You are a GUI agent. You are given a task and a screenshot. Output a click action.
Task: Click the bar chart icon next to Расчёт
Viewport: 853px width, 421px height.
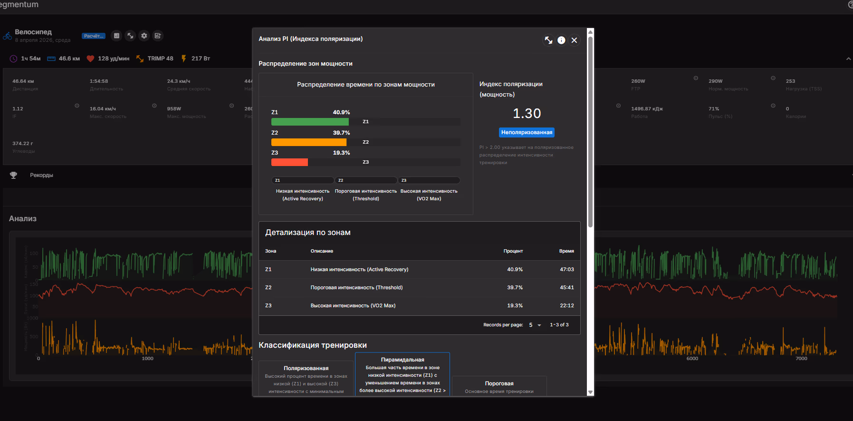click(x=116, y=36)
